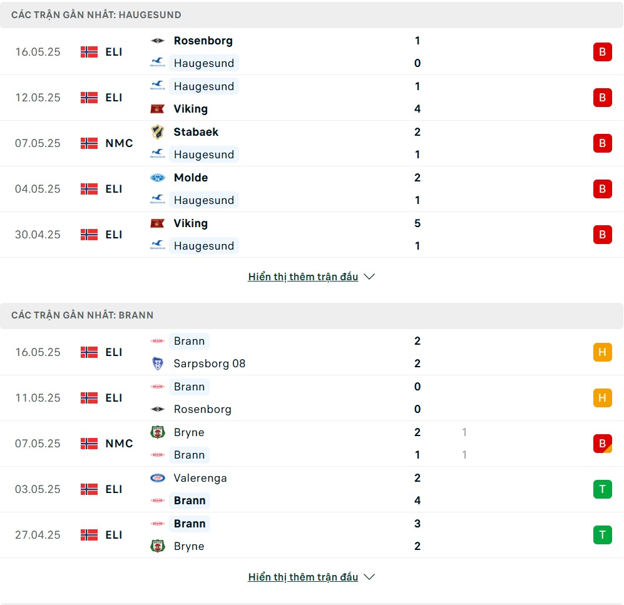Expand more matches under Haugesund section
Image resolution: width=624 pixels, height=605 pixels.
click(x=304, y=277)
